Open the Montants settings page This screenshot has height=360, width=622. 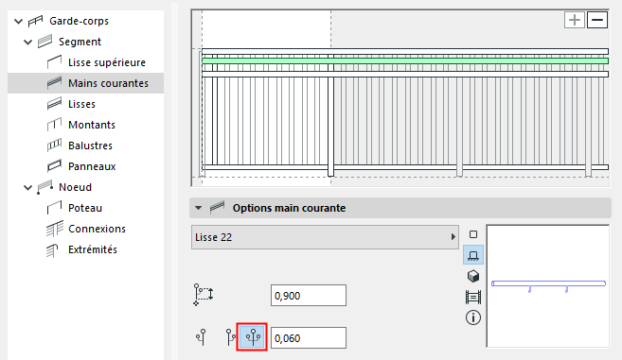[92, 125]
